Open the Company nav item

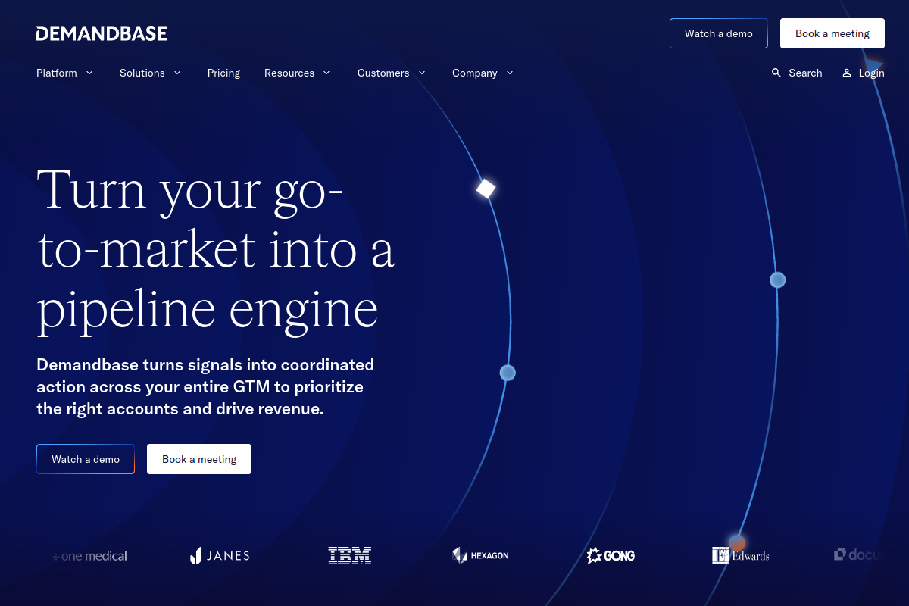pos(475,73)
